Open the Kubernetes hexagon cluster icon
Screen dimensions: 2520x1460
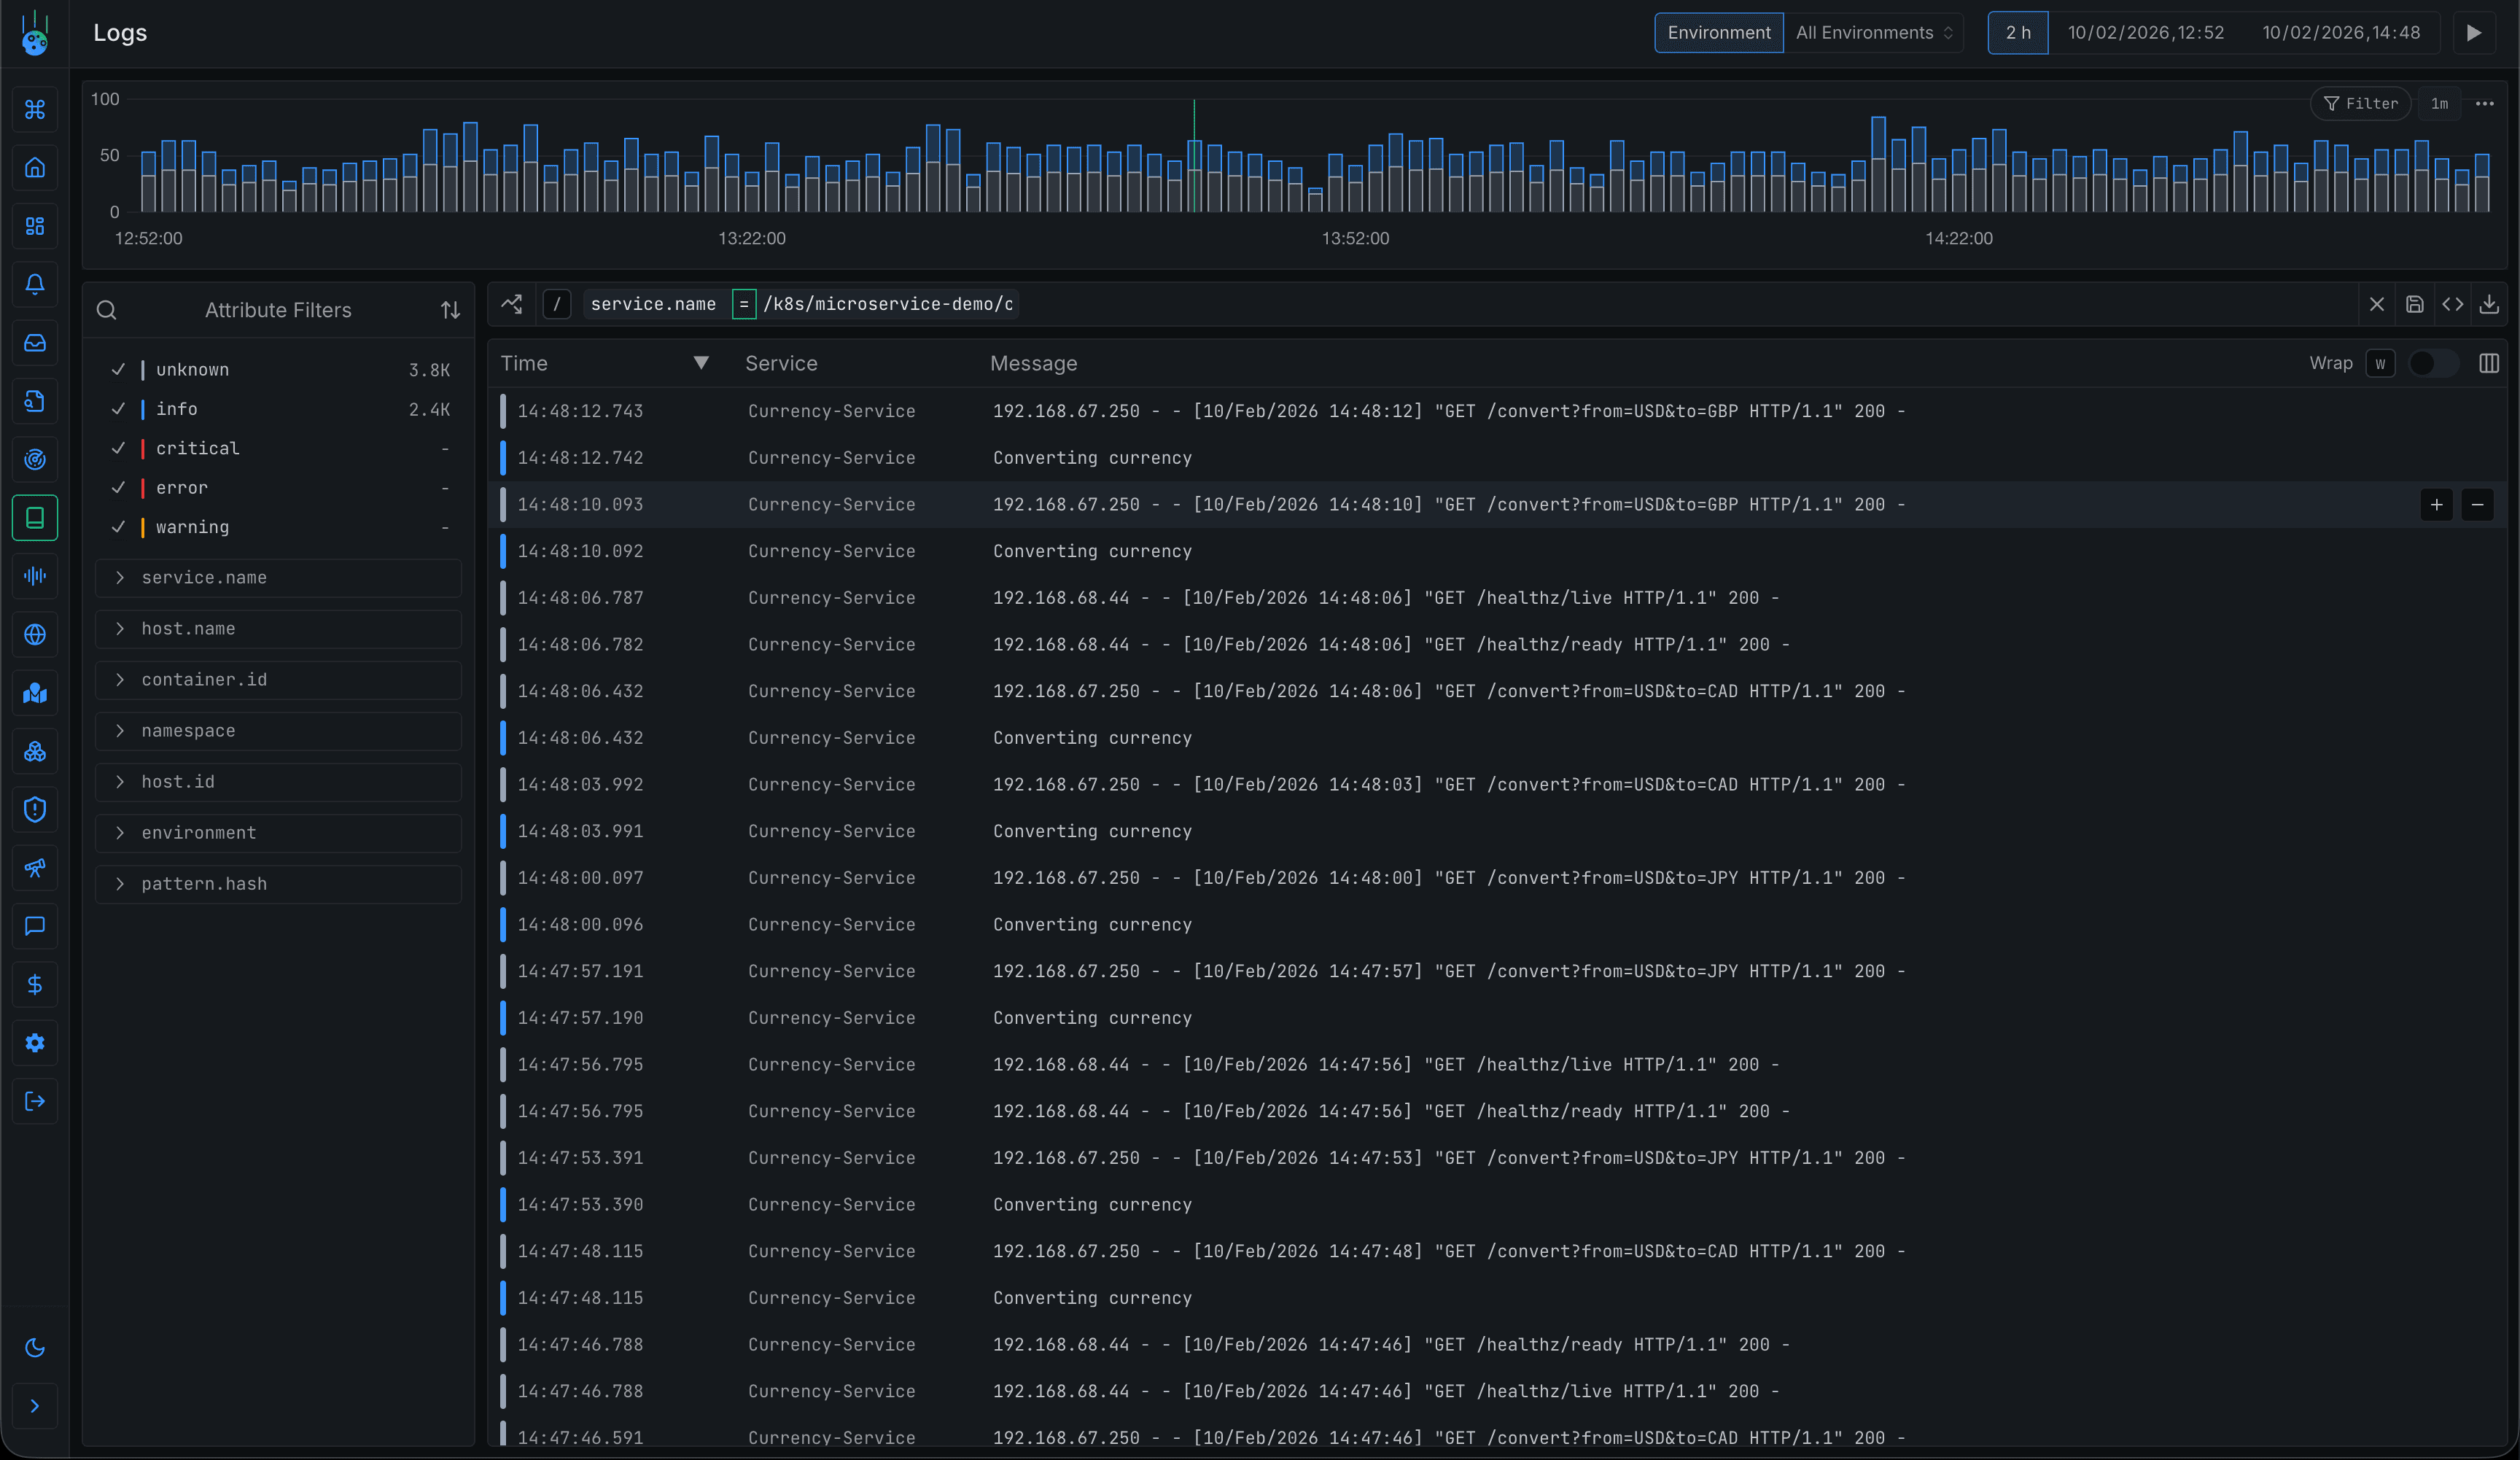[35, 751]
